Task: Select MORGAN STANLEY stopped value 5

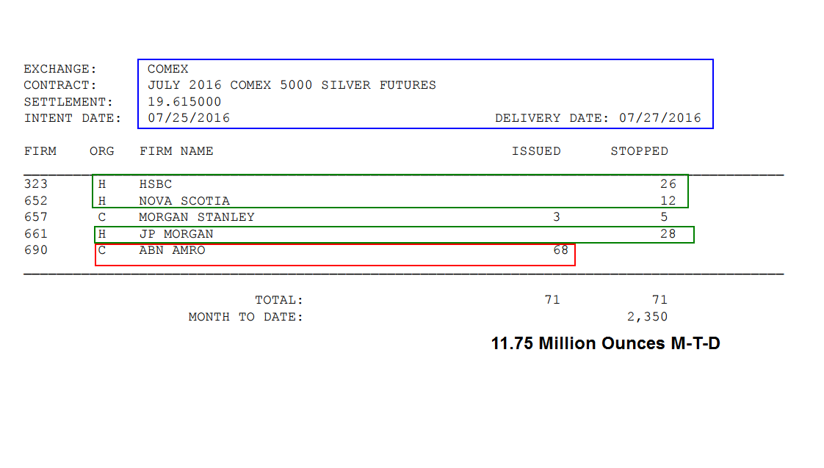Action: [x=664, y=217]
